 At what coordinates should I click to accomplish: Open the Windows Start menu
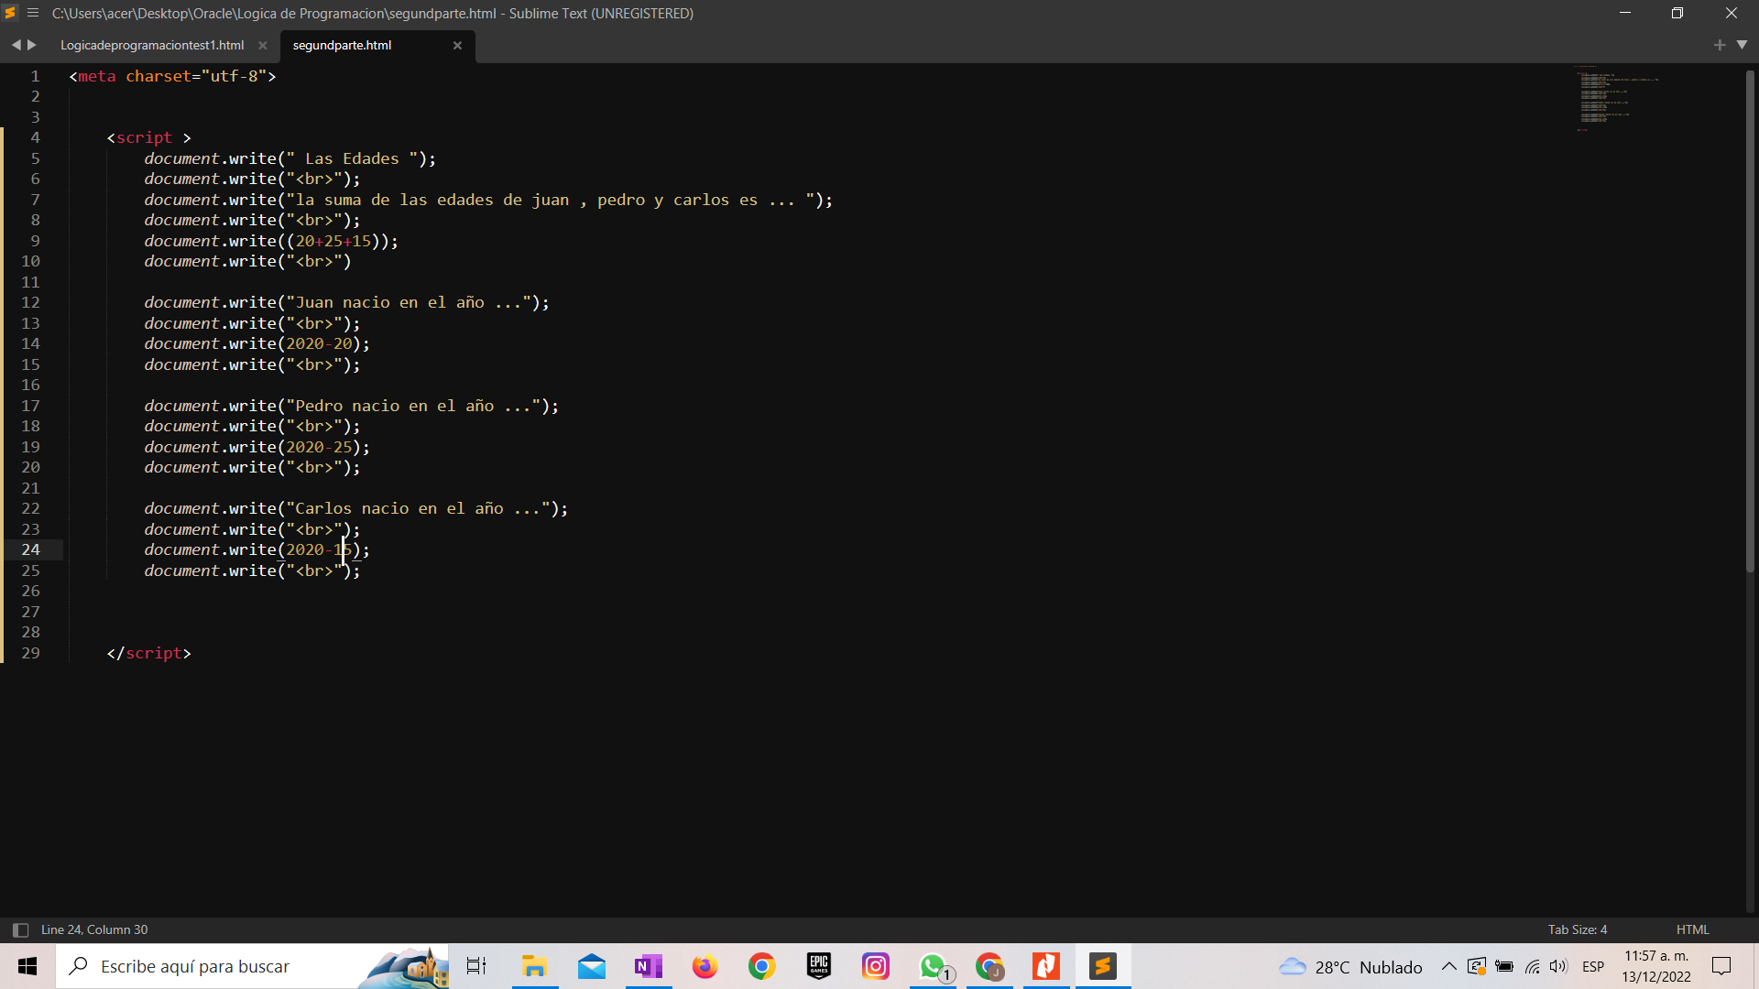pyautogui.click(x=27, y=966)
